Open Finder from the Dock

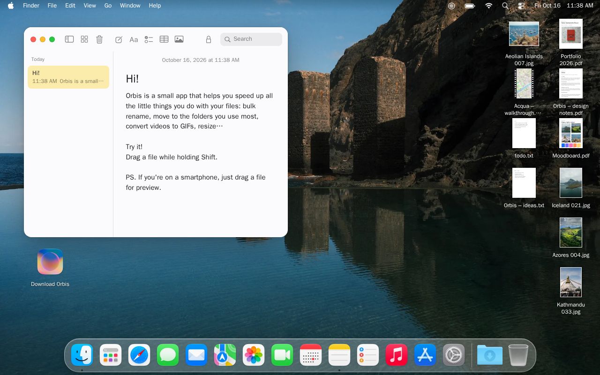(82, 355)
